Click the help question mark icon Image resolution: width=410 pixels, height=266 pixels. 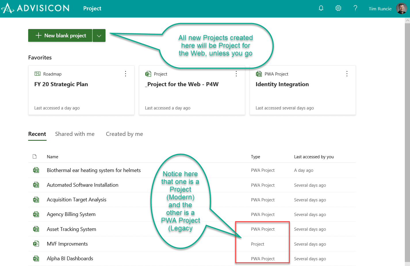click(x=355, y=8)
